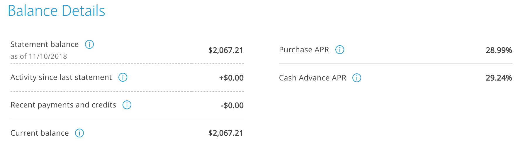Click the +$0.00 activity amount
Screen dimensions: 523x148
(x=231, y=78)
